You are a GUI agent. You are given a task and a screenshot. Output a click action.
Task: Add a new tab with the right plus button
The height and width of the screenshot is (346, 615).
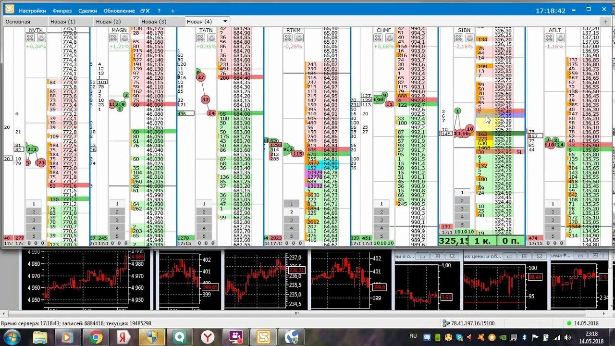605,22
